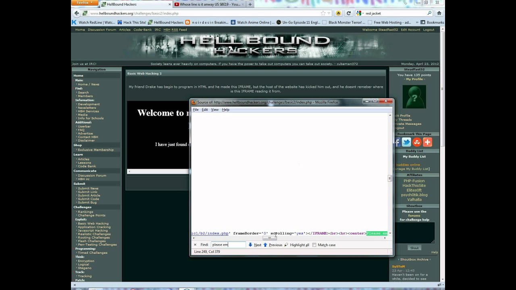
Task: Open the Basic Web Hacking challenges link
Action: pos(93,224)
